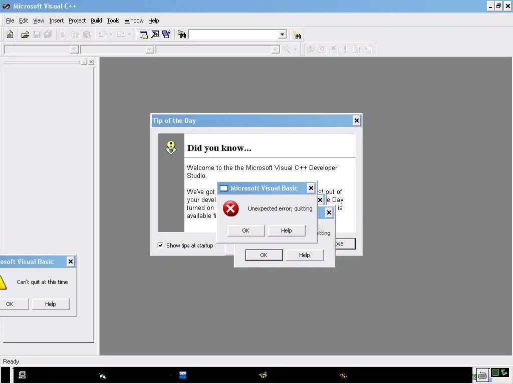Open the Help menu
This screenshot has width=513, height=384.
(x=153, y=20)
